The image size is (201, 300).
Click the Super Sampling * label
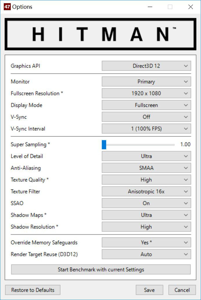tap(30, 144)
